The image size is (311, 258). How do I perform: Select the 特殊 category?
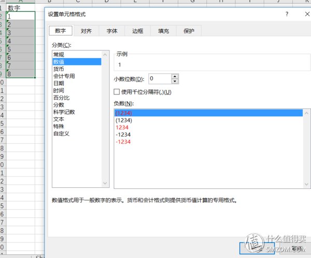[x=77, y=126]
